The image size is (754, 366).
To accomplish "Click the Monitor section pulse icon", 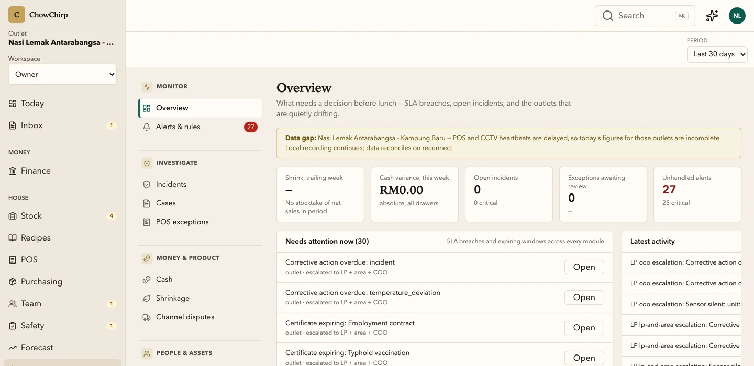I will [147, 87].
